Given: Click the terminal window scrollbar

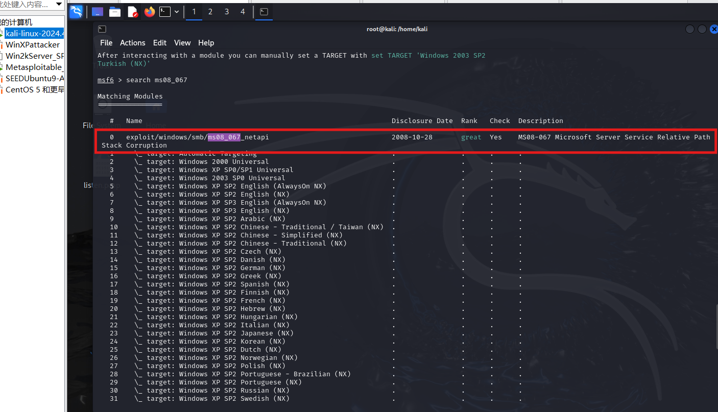Looking at the screenshot, I should point(716,327).
